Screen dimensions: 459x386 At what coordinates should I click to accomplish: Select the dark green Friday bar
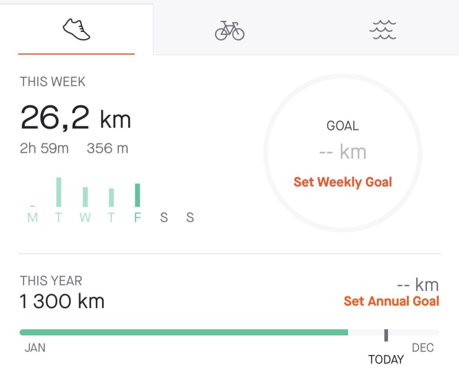(x=138, y=195)
